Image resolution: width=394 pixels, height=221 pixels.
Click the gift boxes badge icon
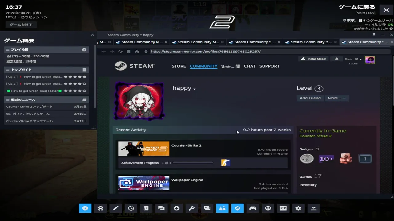click(x=346, y=159)
